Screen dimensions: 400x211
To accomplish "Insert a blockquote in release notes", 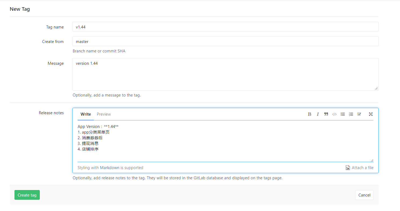I will pyautogui.click(x=326, y=114).
